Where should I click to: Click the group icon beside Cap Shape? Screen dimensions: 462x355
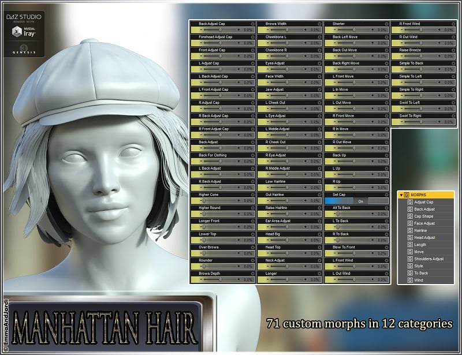tap(410, 216)
